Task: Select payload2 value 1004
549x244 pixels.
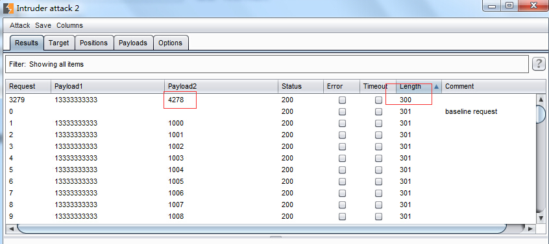Action: [x=176, y=170]
